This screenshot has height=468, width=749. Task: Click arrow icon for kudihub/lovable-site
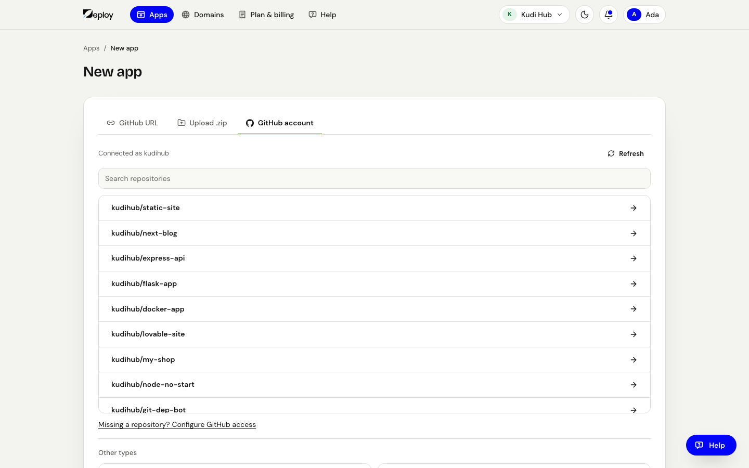(x=634, y=334)
